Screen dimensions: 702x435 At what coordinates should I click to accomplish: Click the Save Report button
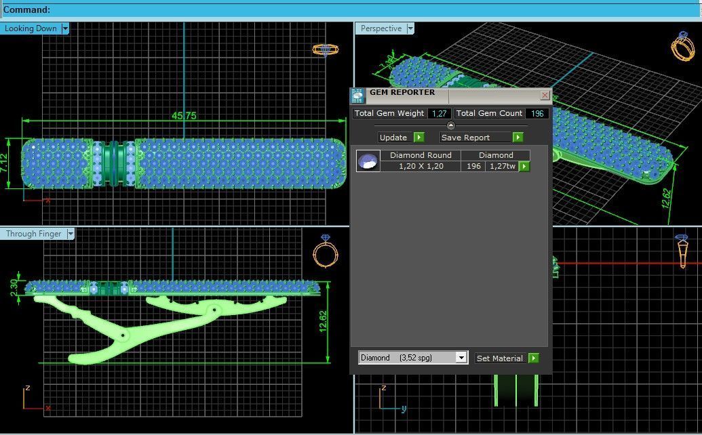[x=475, y=138]
